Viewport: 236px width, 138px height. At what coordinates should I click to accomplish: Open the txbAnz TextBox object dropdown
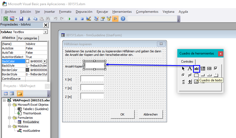point(45,32)
